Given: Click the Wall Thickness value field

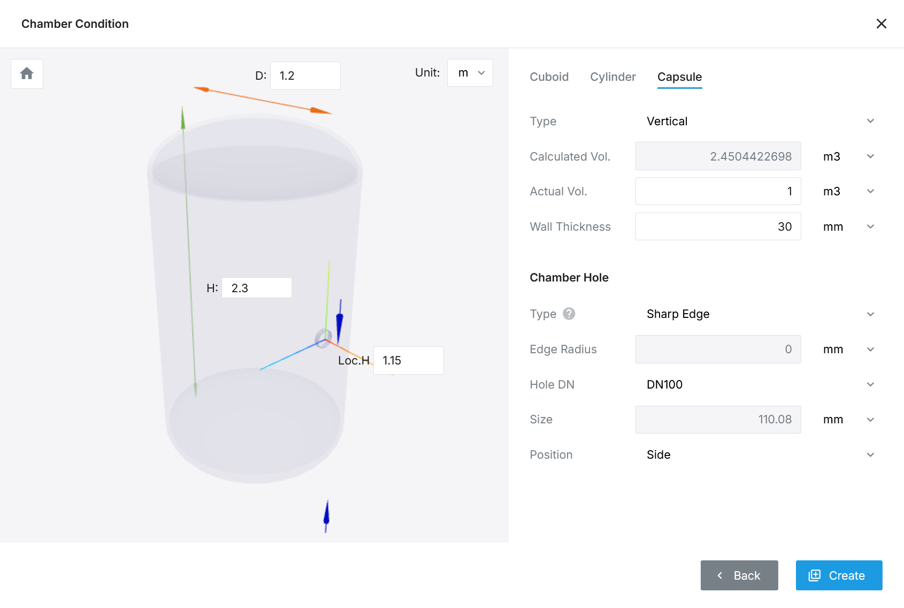Looking at the screenshot, I should (x=718, y=226).
